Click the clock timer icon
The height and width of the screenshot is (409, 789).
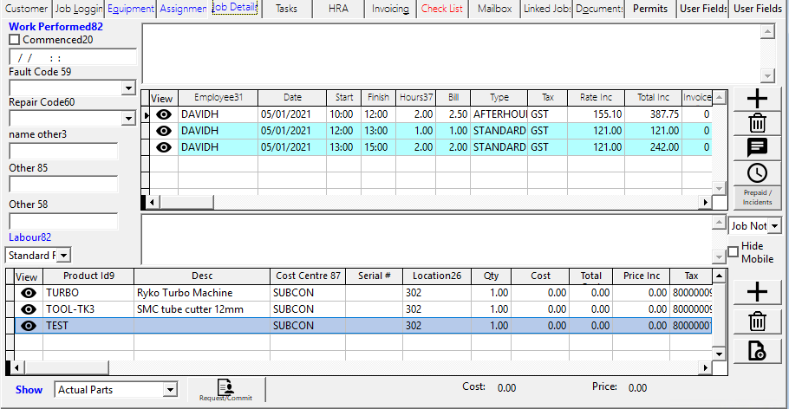point(757,172)
